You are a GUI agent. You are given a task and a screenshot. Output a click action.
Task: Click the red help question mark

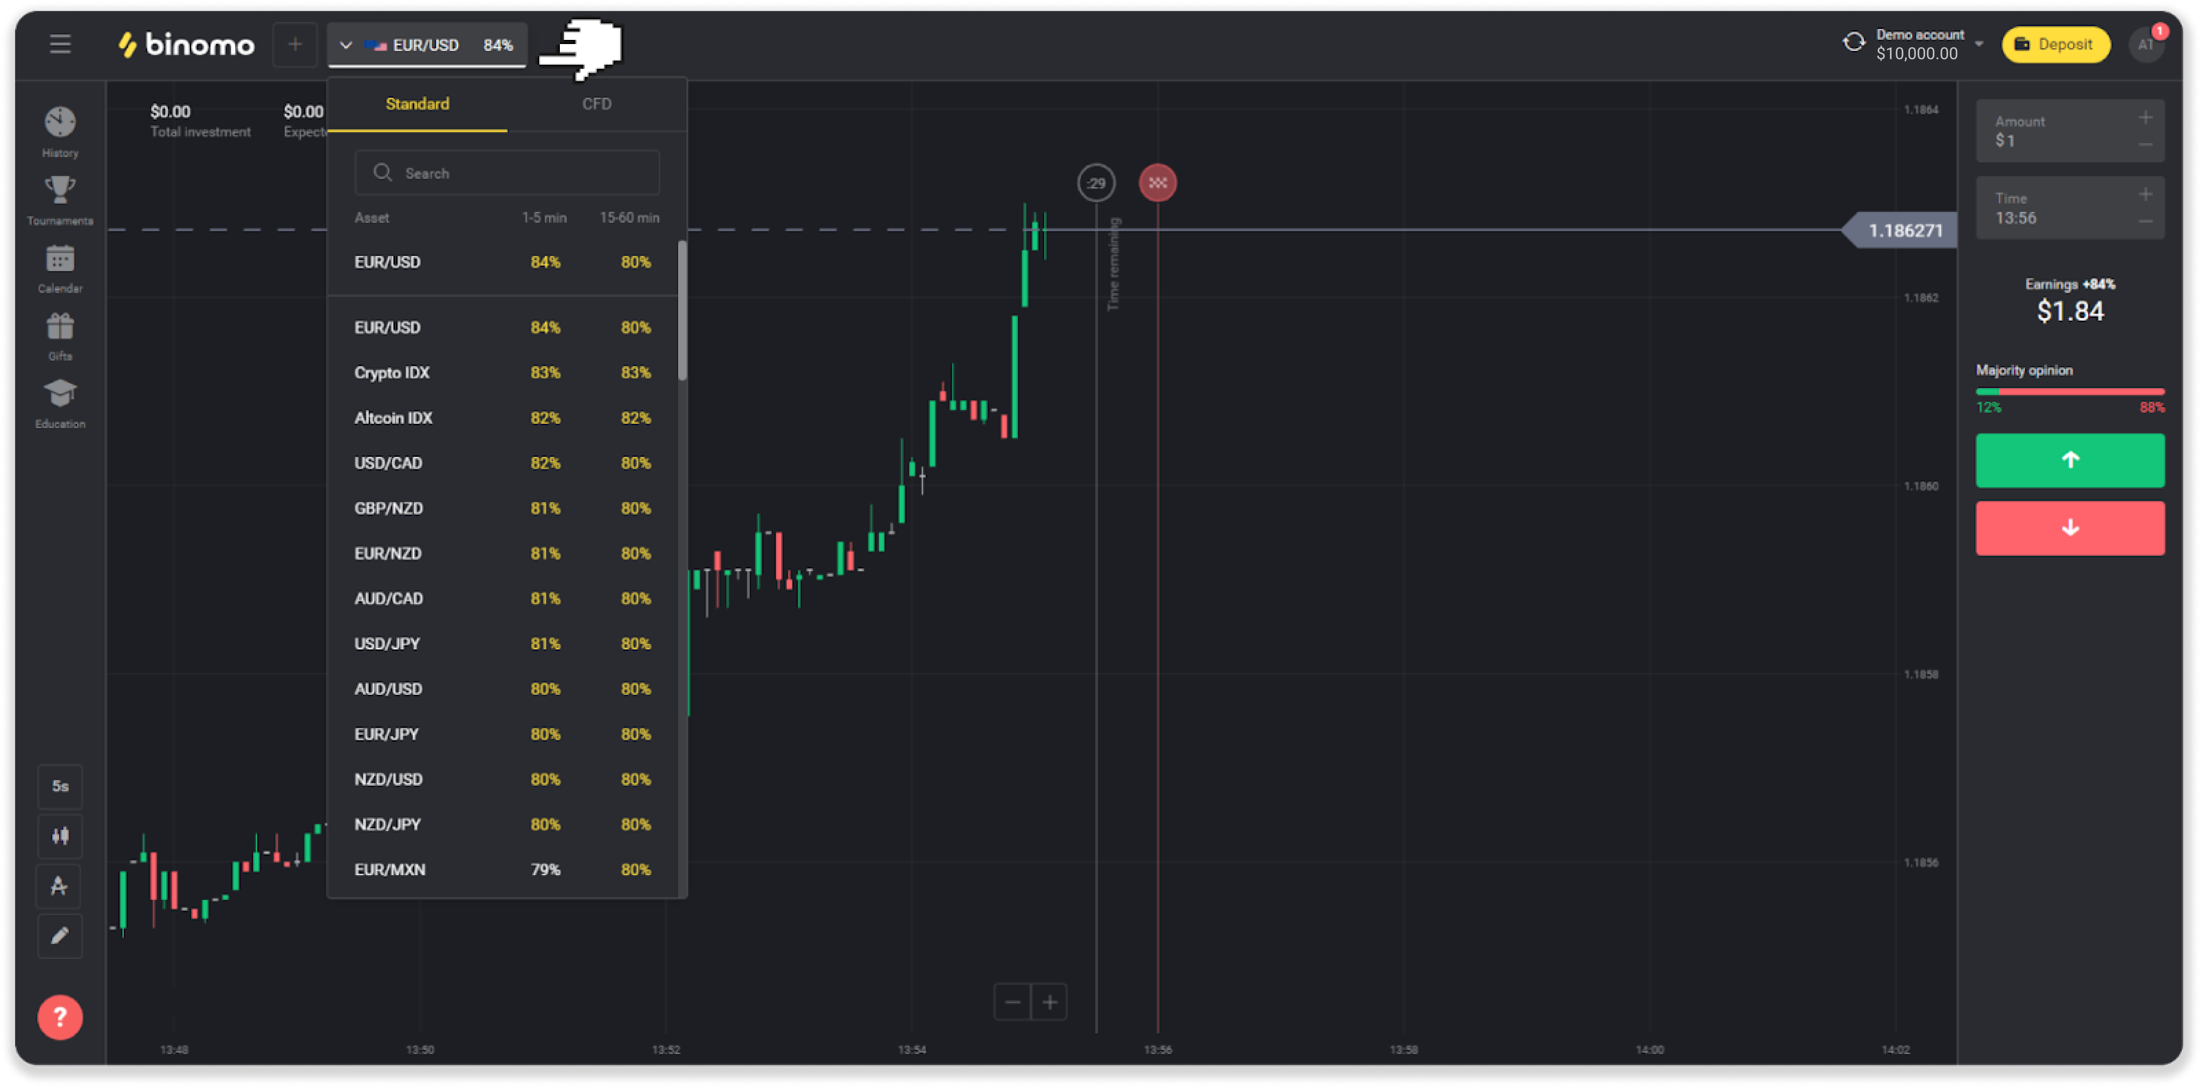click(60, 1017)
